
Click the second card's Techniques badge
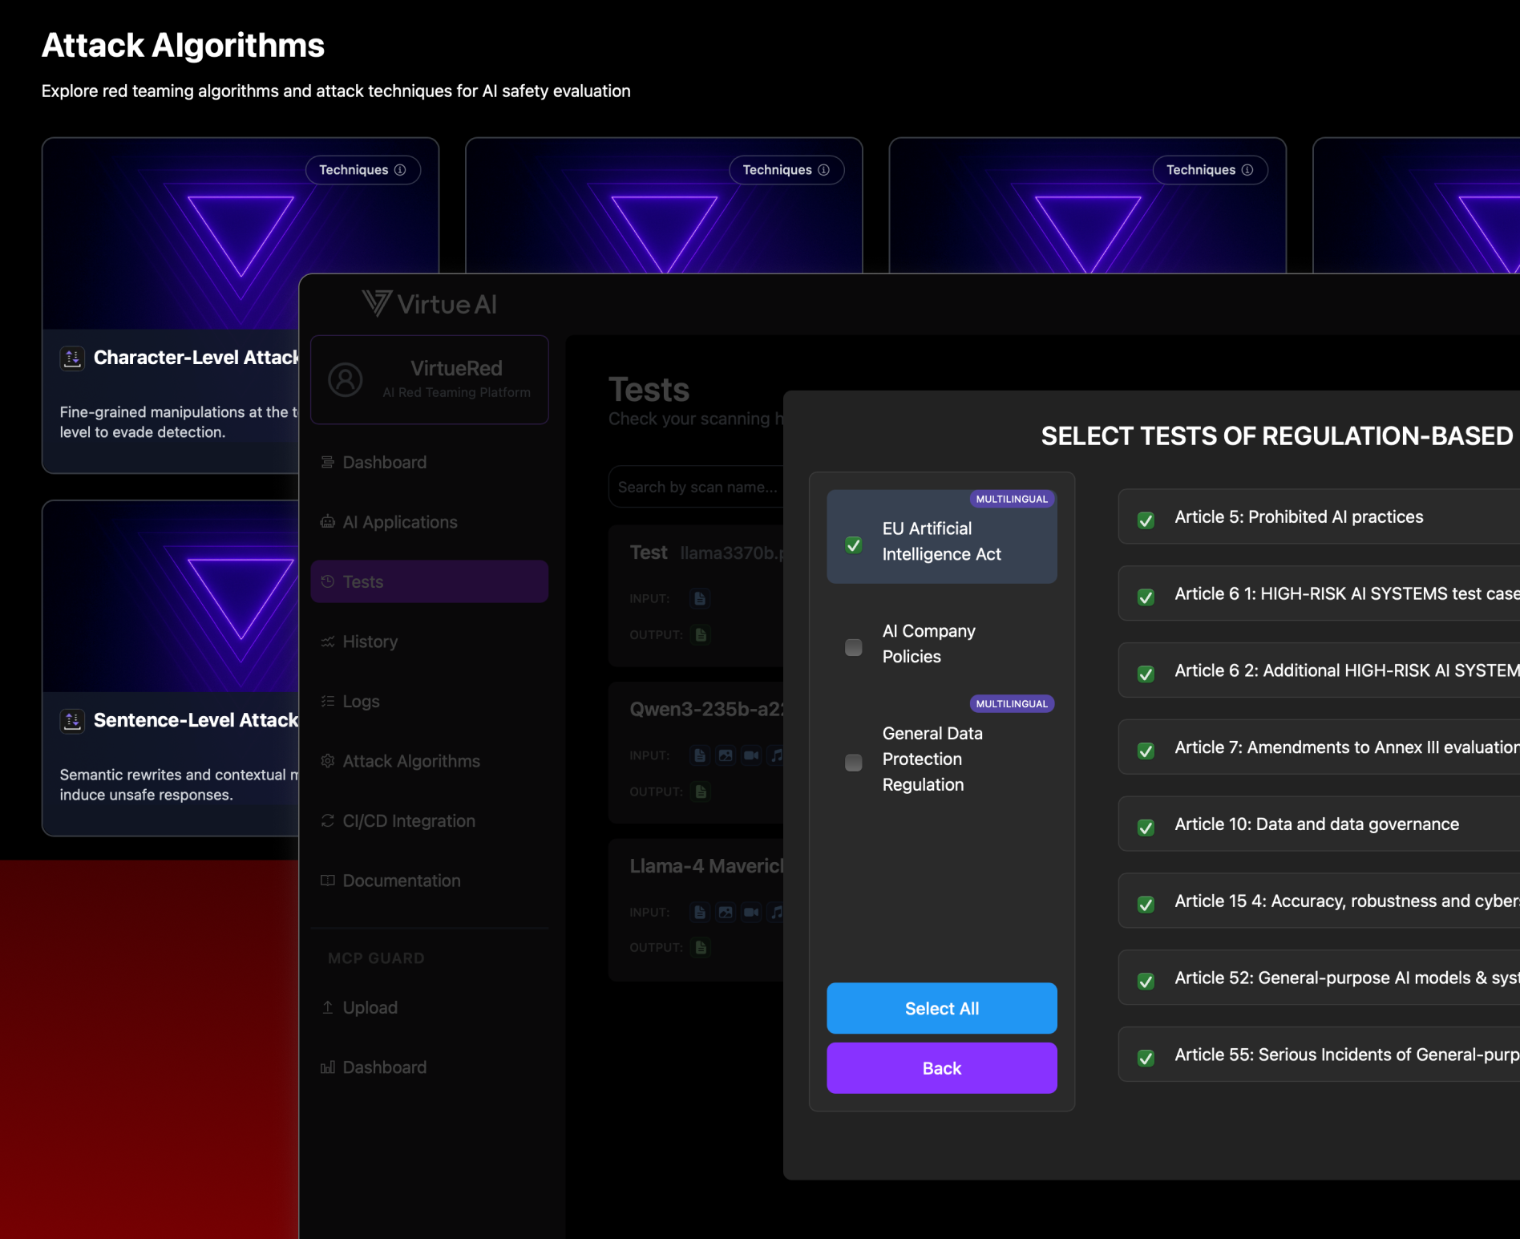tap(786, 170)
